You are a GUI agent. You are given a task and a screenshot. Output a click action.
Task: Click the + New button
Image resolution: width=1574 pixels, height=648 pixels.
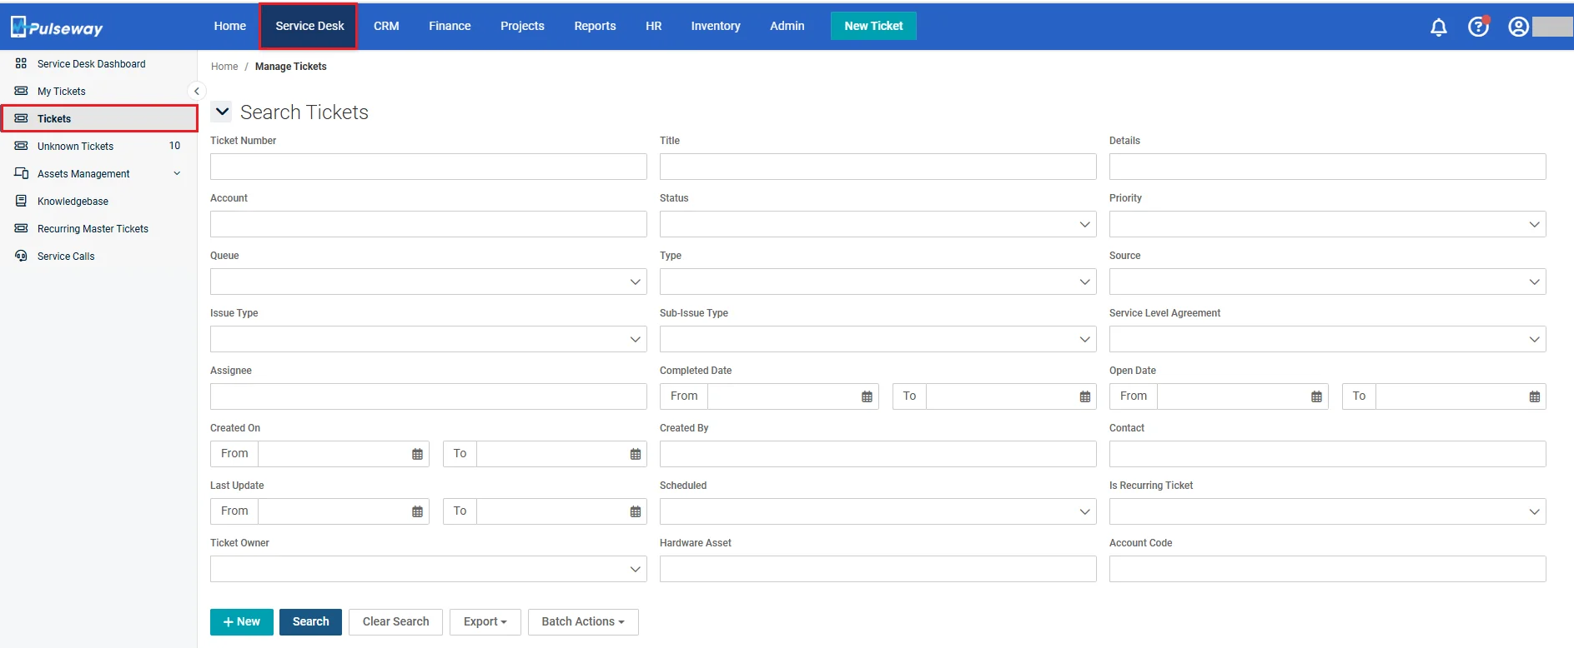[x=242, y=622]
